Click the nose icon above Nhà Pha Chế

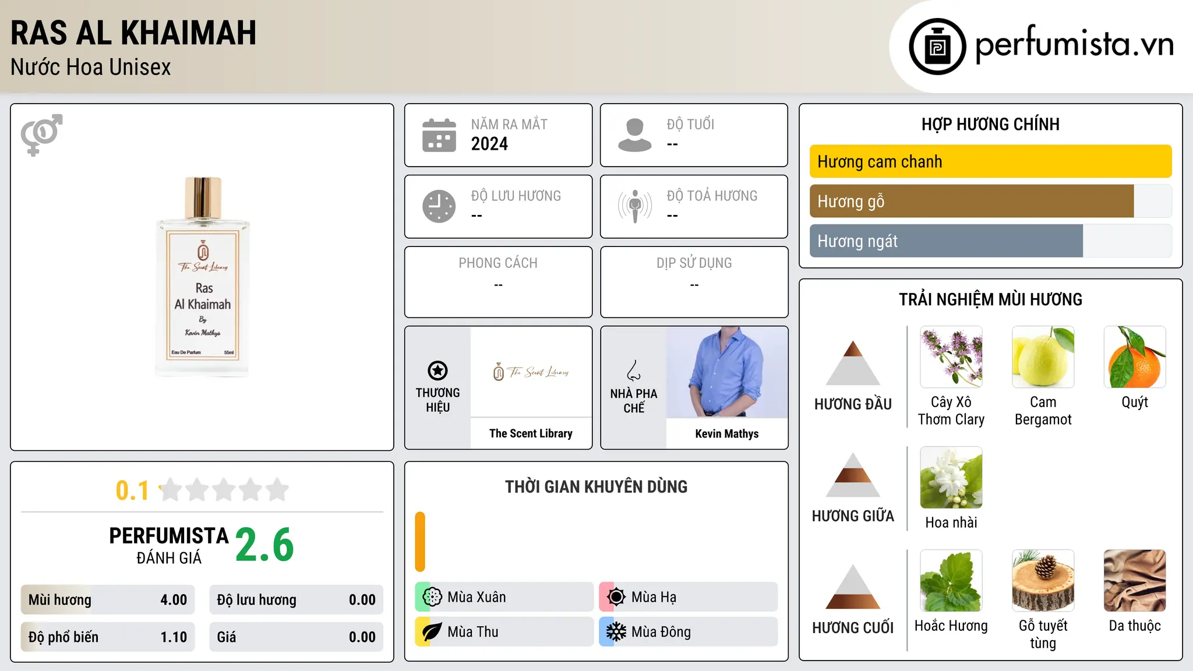click(x=634, y=370)
